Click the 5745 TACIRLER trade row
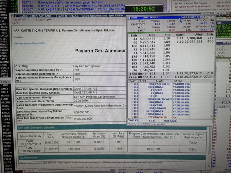Image resolution: width=231 pixels, height=173 pixels. click(x=159, y=117)
